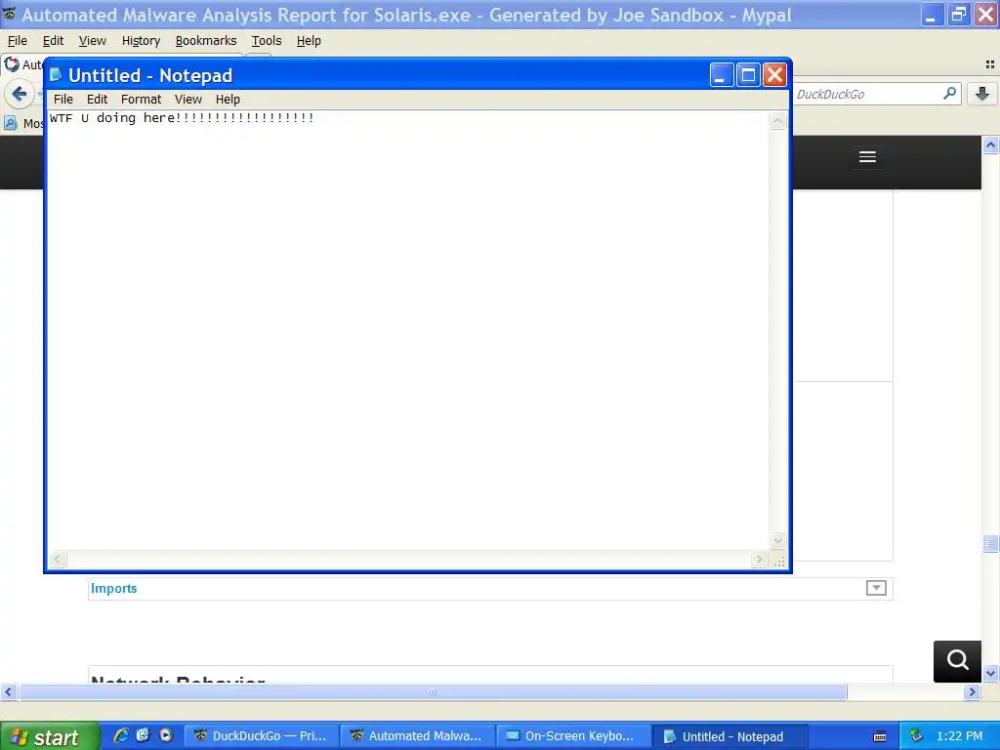Click the Notepad horizontal scroll left arrow
1000x750 pixels.
click(x=58, y=560)
